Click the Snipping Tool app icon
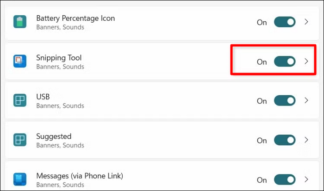 [x=20, y=62]
